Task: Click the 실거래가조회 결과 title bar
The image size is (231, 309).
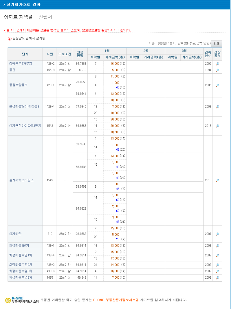Action: coord(115,4)
